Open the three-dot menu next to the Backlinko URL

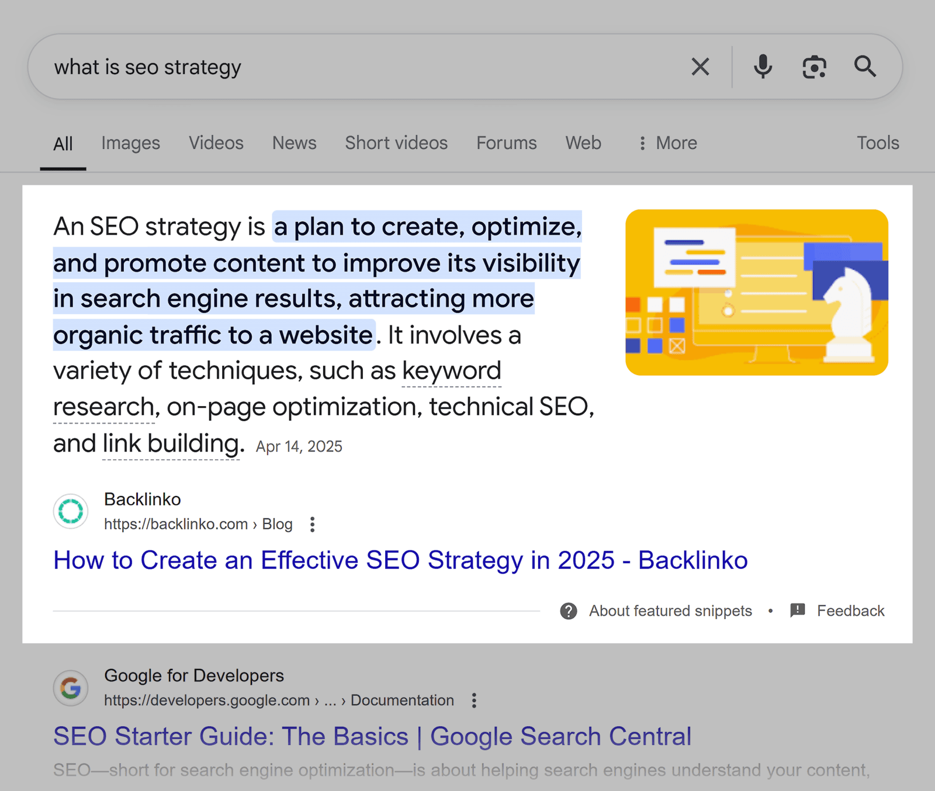click(312, 525)
